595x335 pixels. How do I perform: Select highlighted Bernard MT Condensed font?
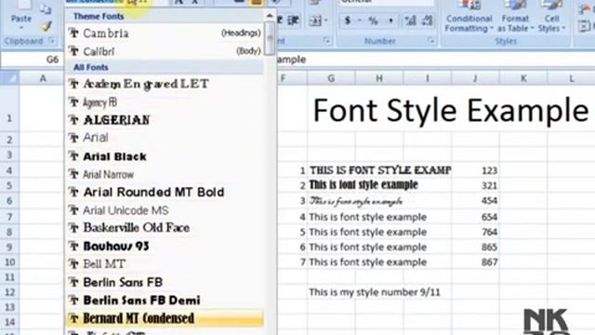coord(165,318)
